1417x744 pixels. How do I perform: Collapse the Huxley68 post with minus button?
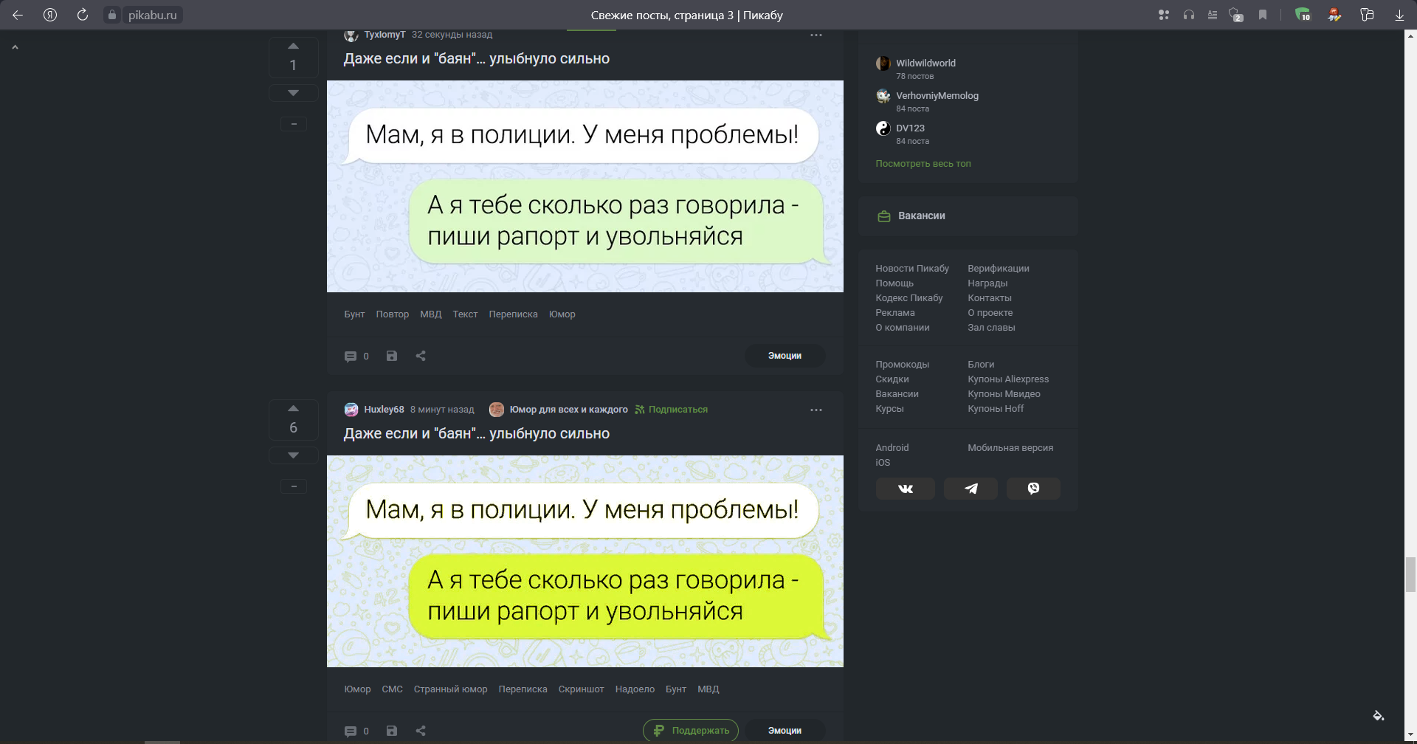294,486
